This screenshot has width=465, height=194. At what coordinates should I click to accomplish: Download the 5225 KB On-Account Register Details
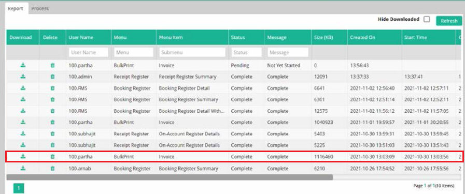click(x=23, y=145)
